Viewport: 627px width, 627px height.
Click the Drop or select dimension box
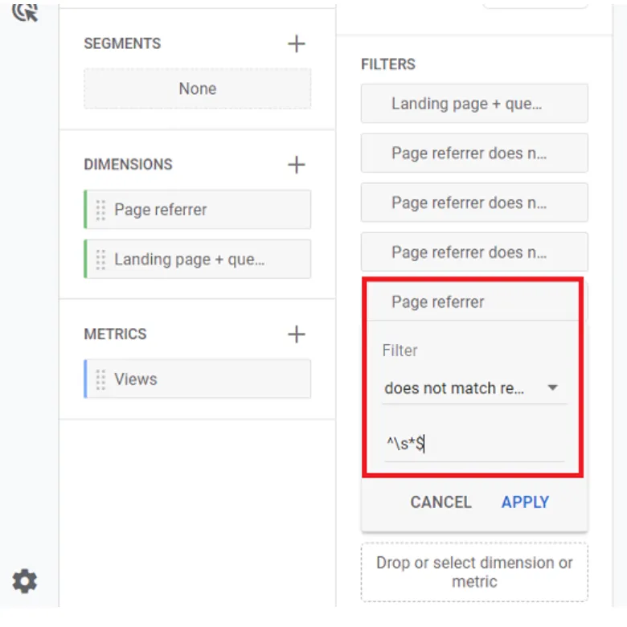coord(474,572)
